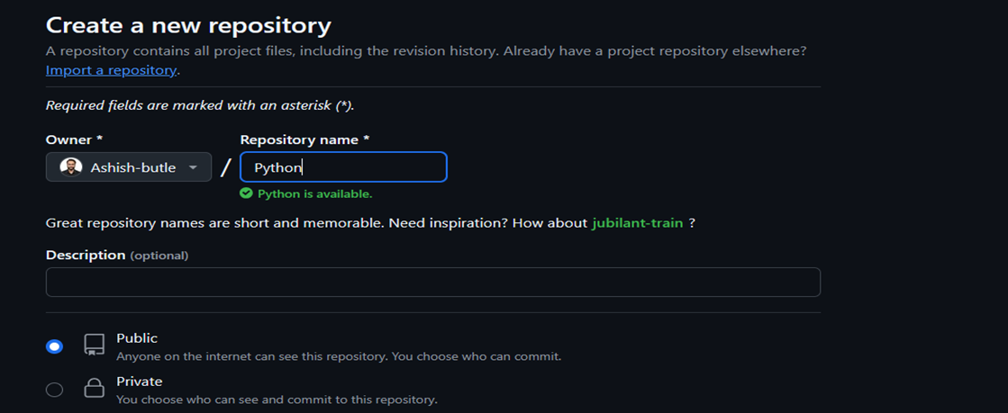
Task: Click the Private lock icon
Action: [95, 388]
